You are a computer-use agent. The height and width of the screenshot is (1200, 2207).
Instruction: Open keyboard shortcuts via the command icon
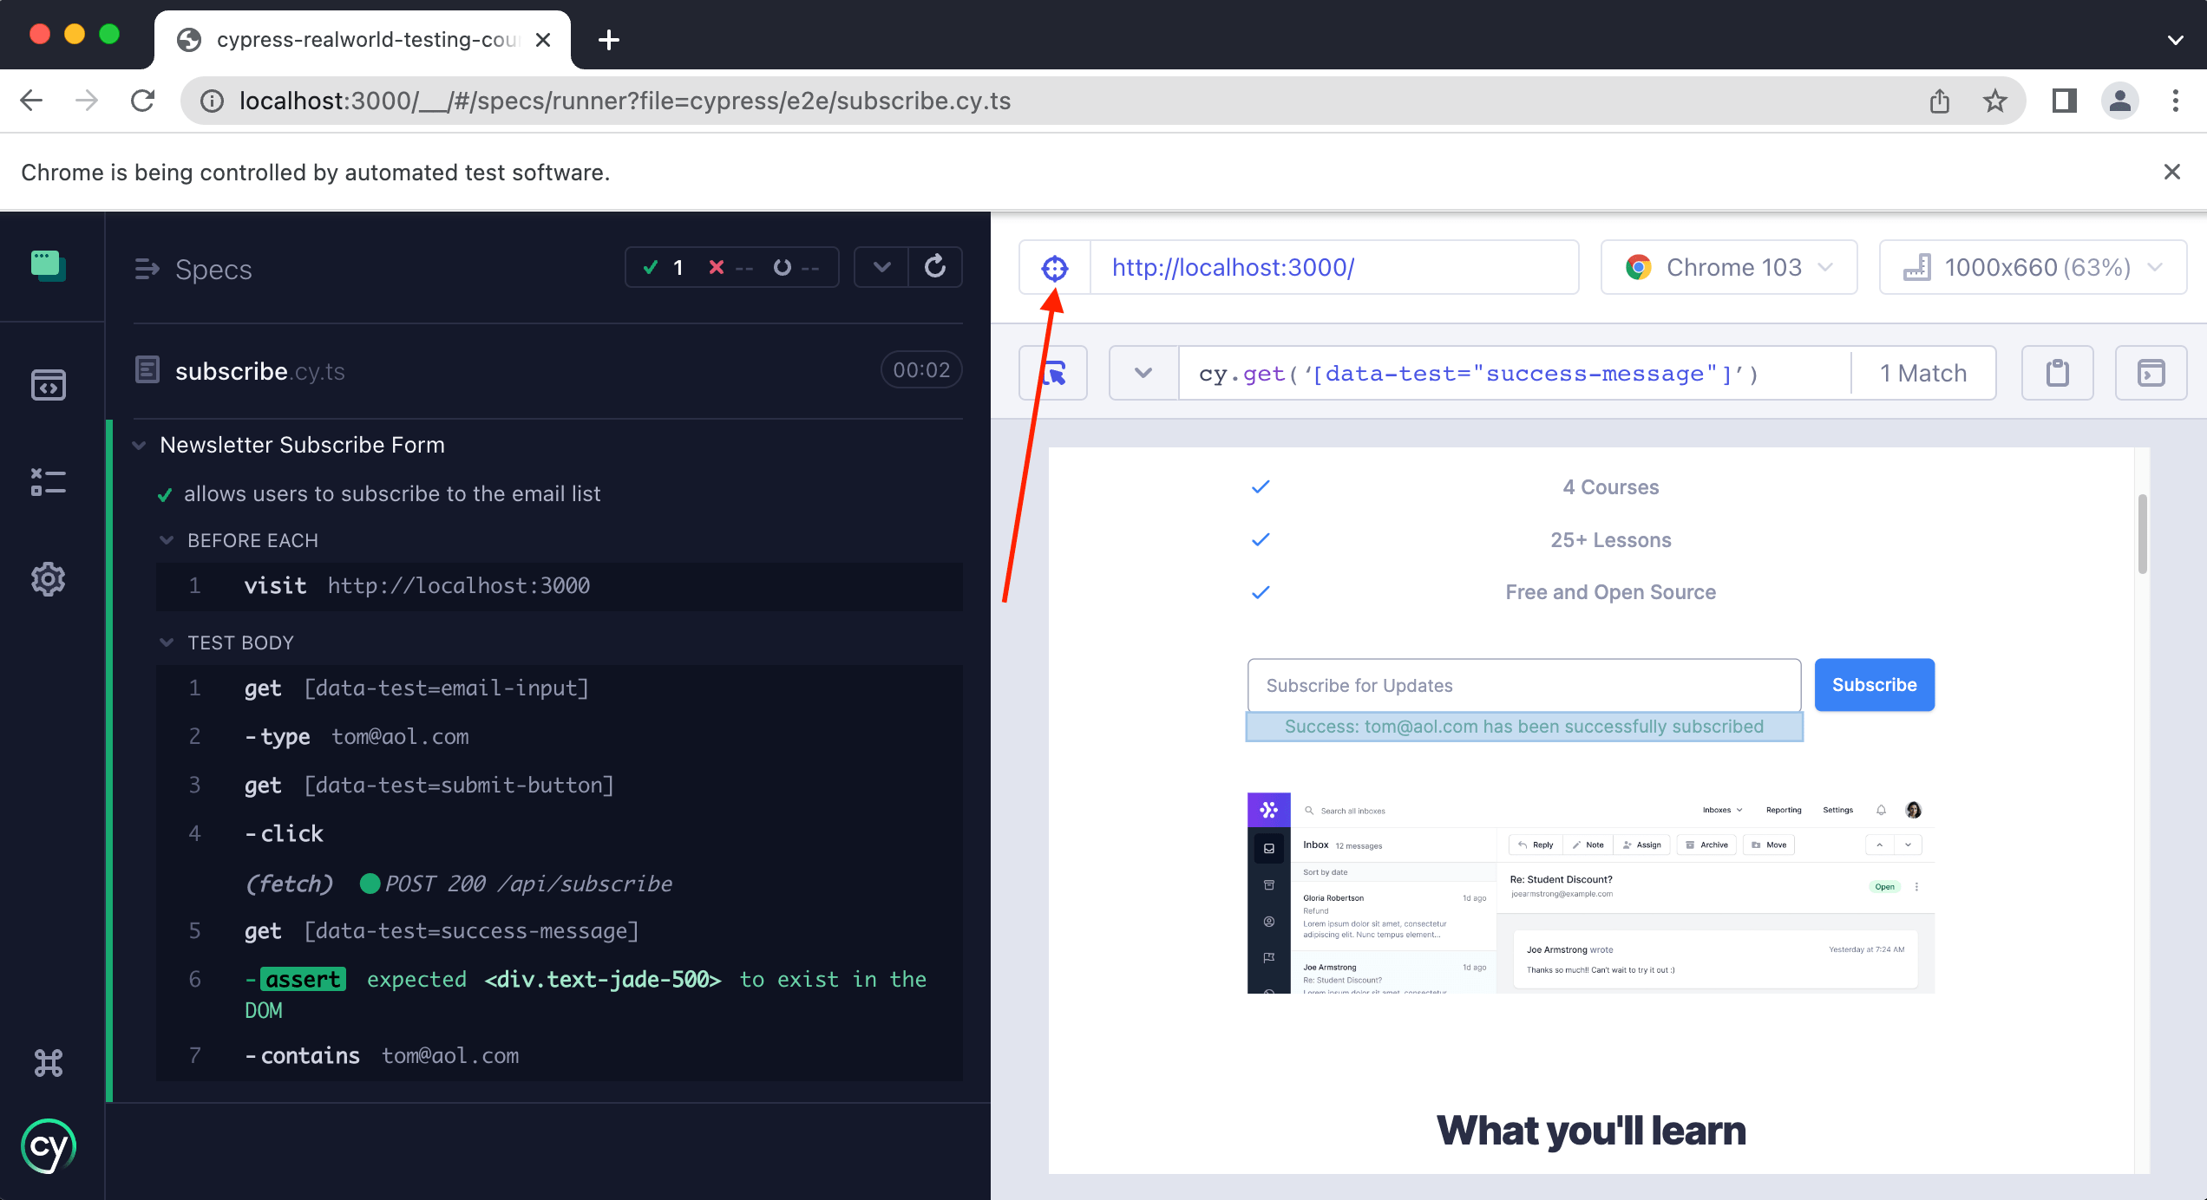point(49,1063)
